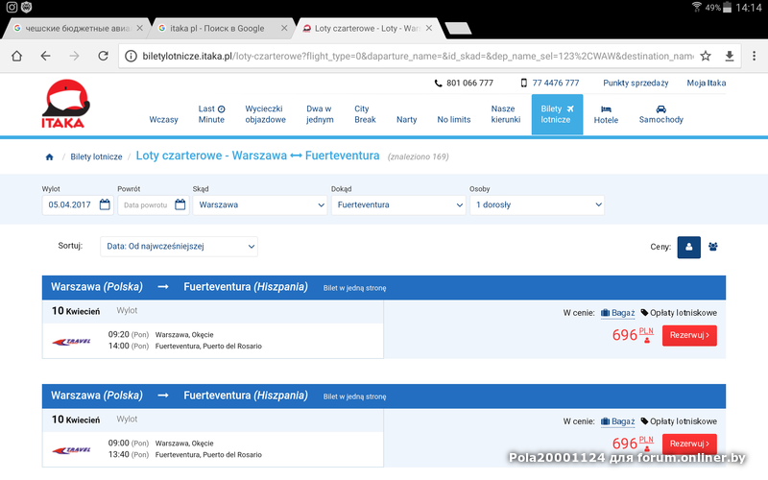The image size is (768, 480).
Task: Close the itaka pl search tab
Action: tap(284, 28)
